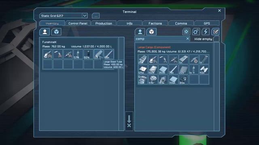Viewport: 259px width, 145px height.
Task: Show grid cargo inventory on right panel
Action: (151, 32)
